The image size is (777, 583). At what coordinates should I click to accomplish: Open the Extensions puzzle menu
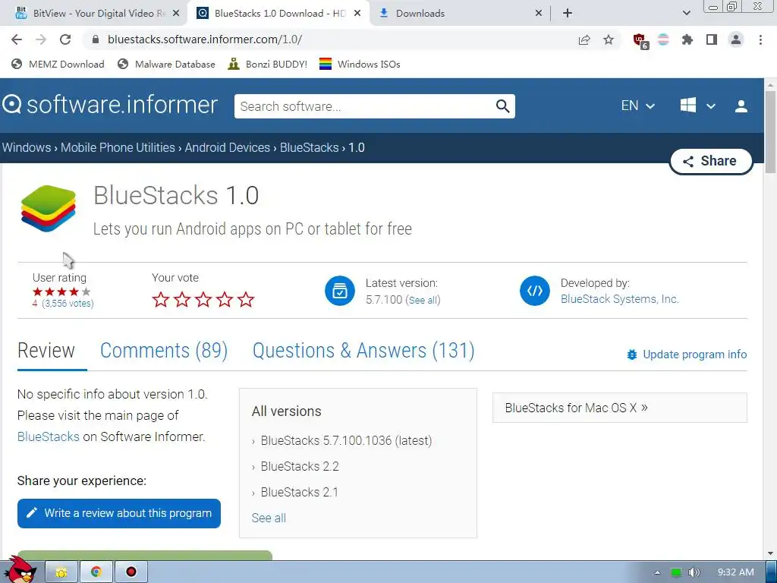pos(687,39)
